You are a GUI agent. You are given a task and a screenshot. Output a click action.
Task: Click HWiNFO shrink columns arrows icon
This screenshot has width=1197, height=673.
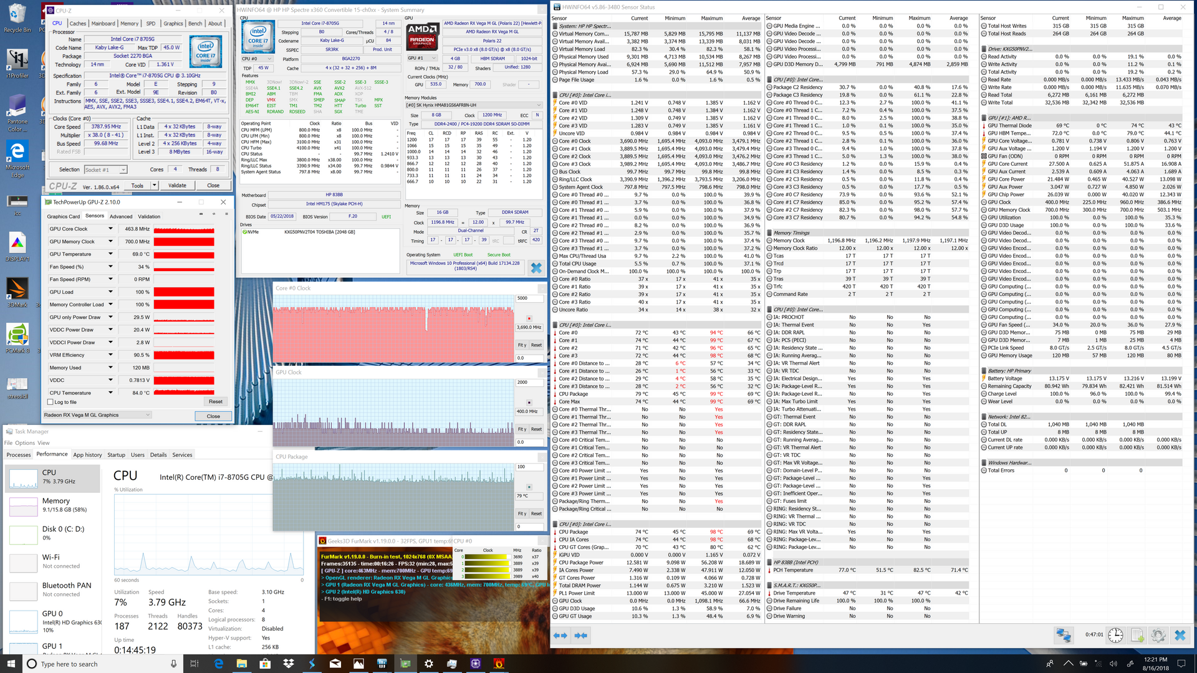pyautogui.click(x=581, y=636)
